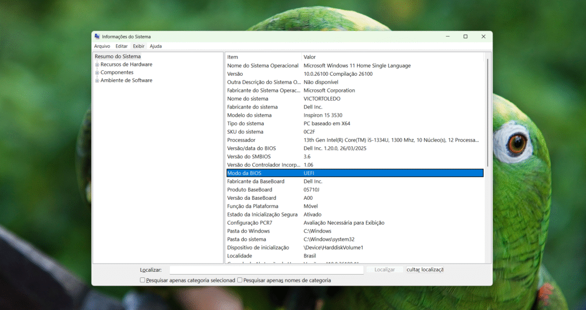
Task: Select the Versão row with 10.0.26100
Action: [355, 74]
